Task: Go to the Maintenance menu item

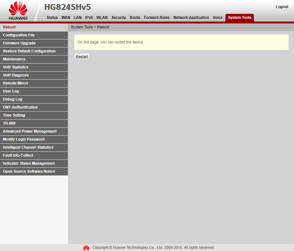Action: tap(14, 59)
